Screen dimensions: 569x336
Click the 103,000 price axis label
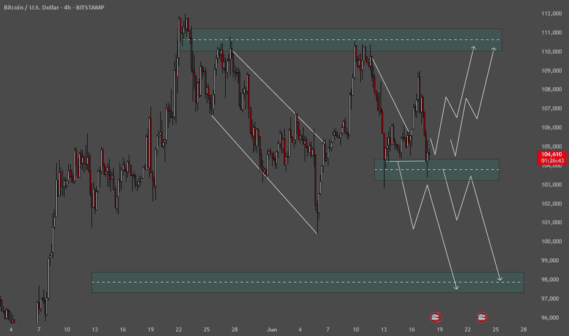[x=551, y=184]
